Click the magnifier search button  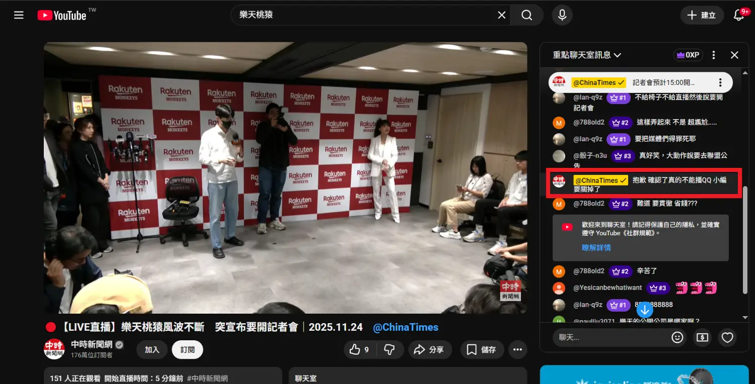coord(526,15)
